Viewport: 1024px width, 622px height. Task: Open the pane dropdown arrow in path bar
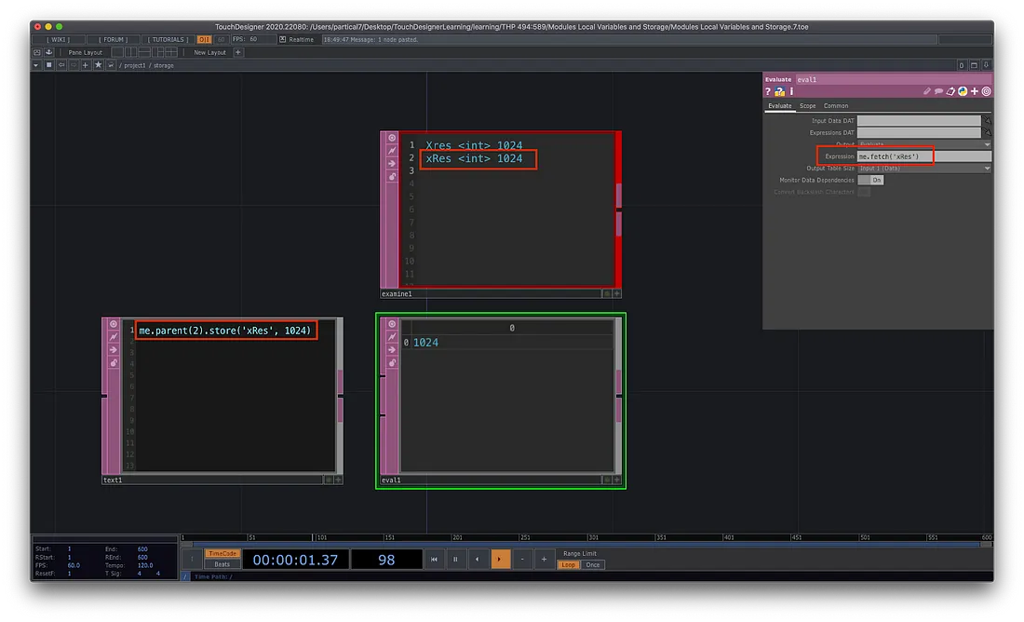click(36, 64)
